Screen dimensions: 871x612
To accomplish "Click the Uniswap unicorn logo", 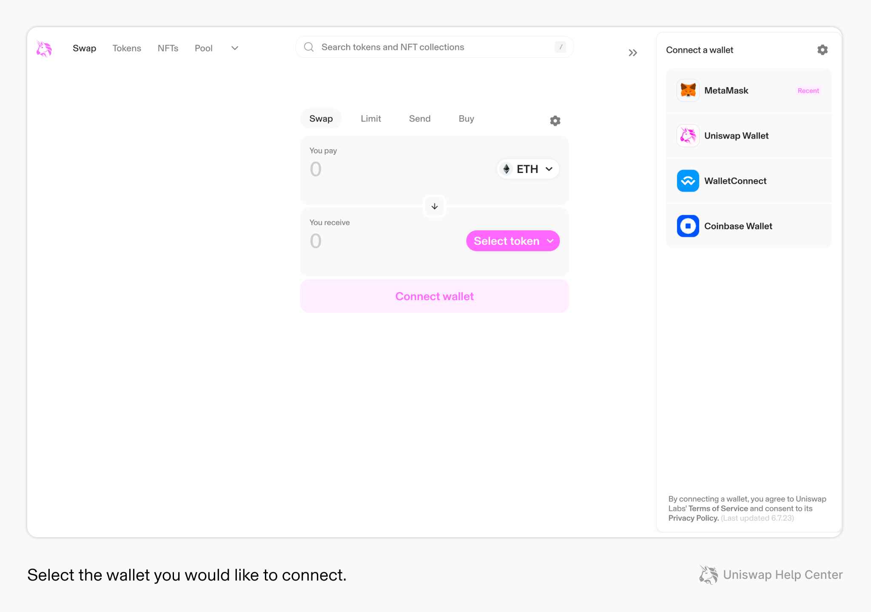I will click(x=44, y=48).
